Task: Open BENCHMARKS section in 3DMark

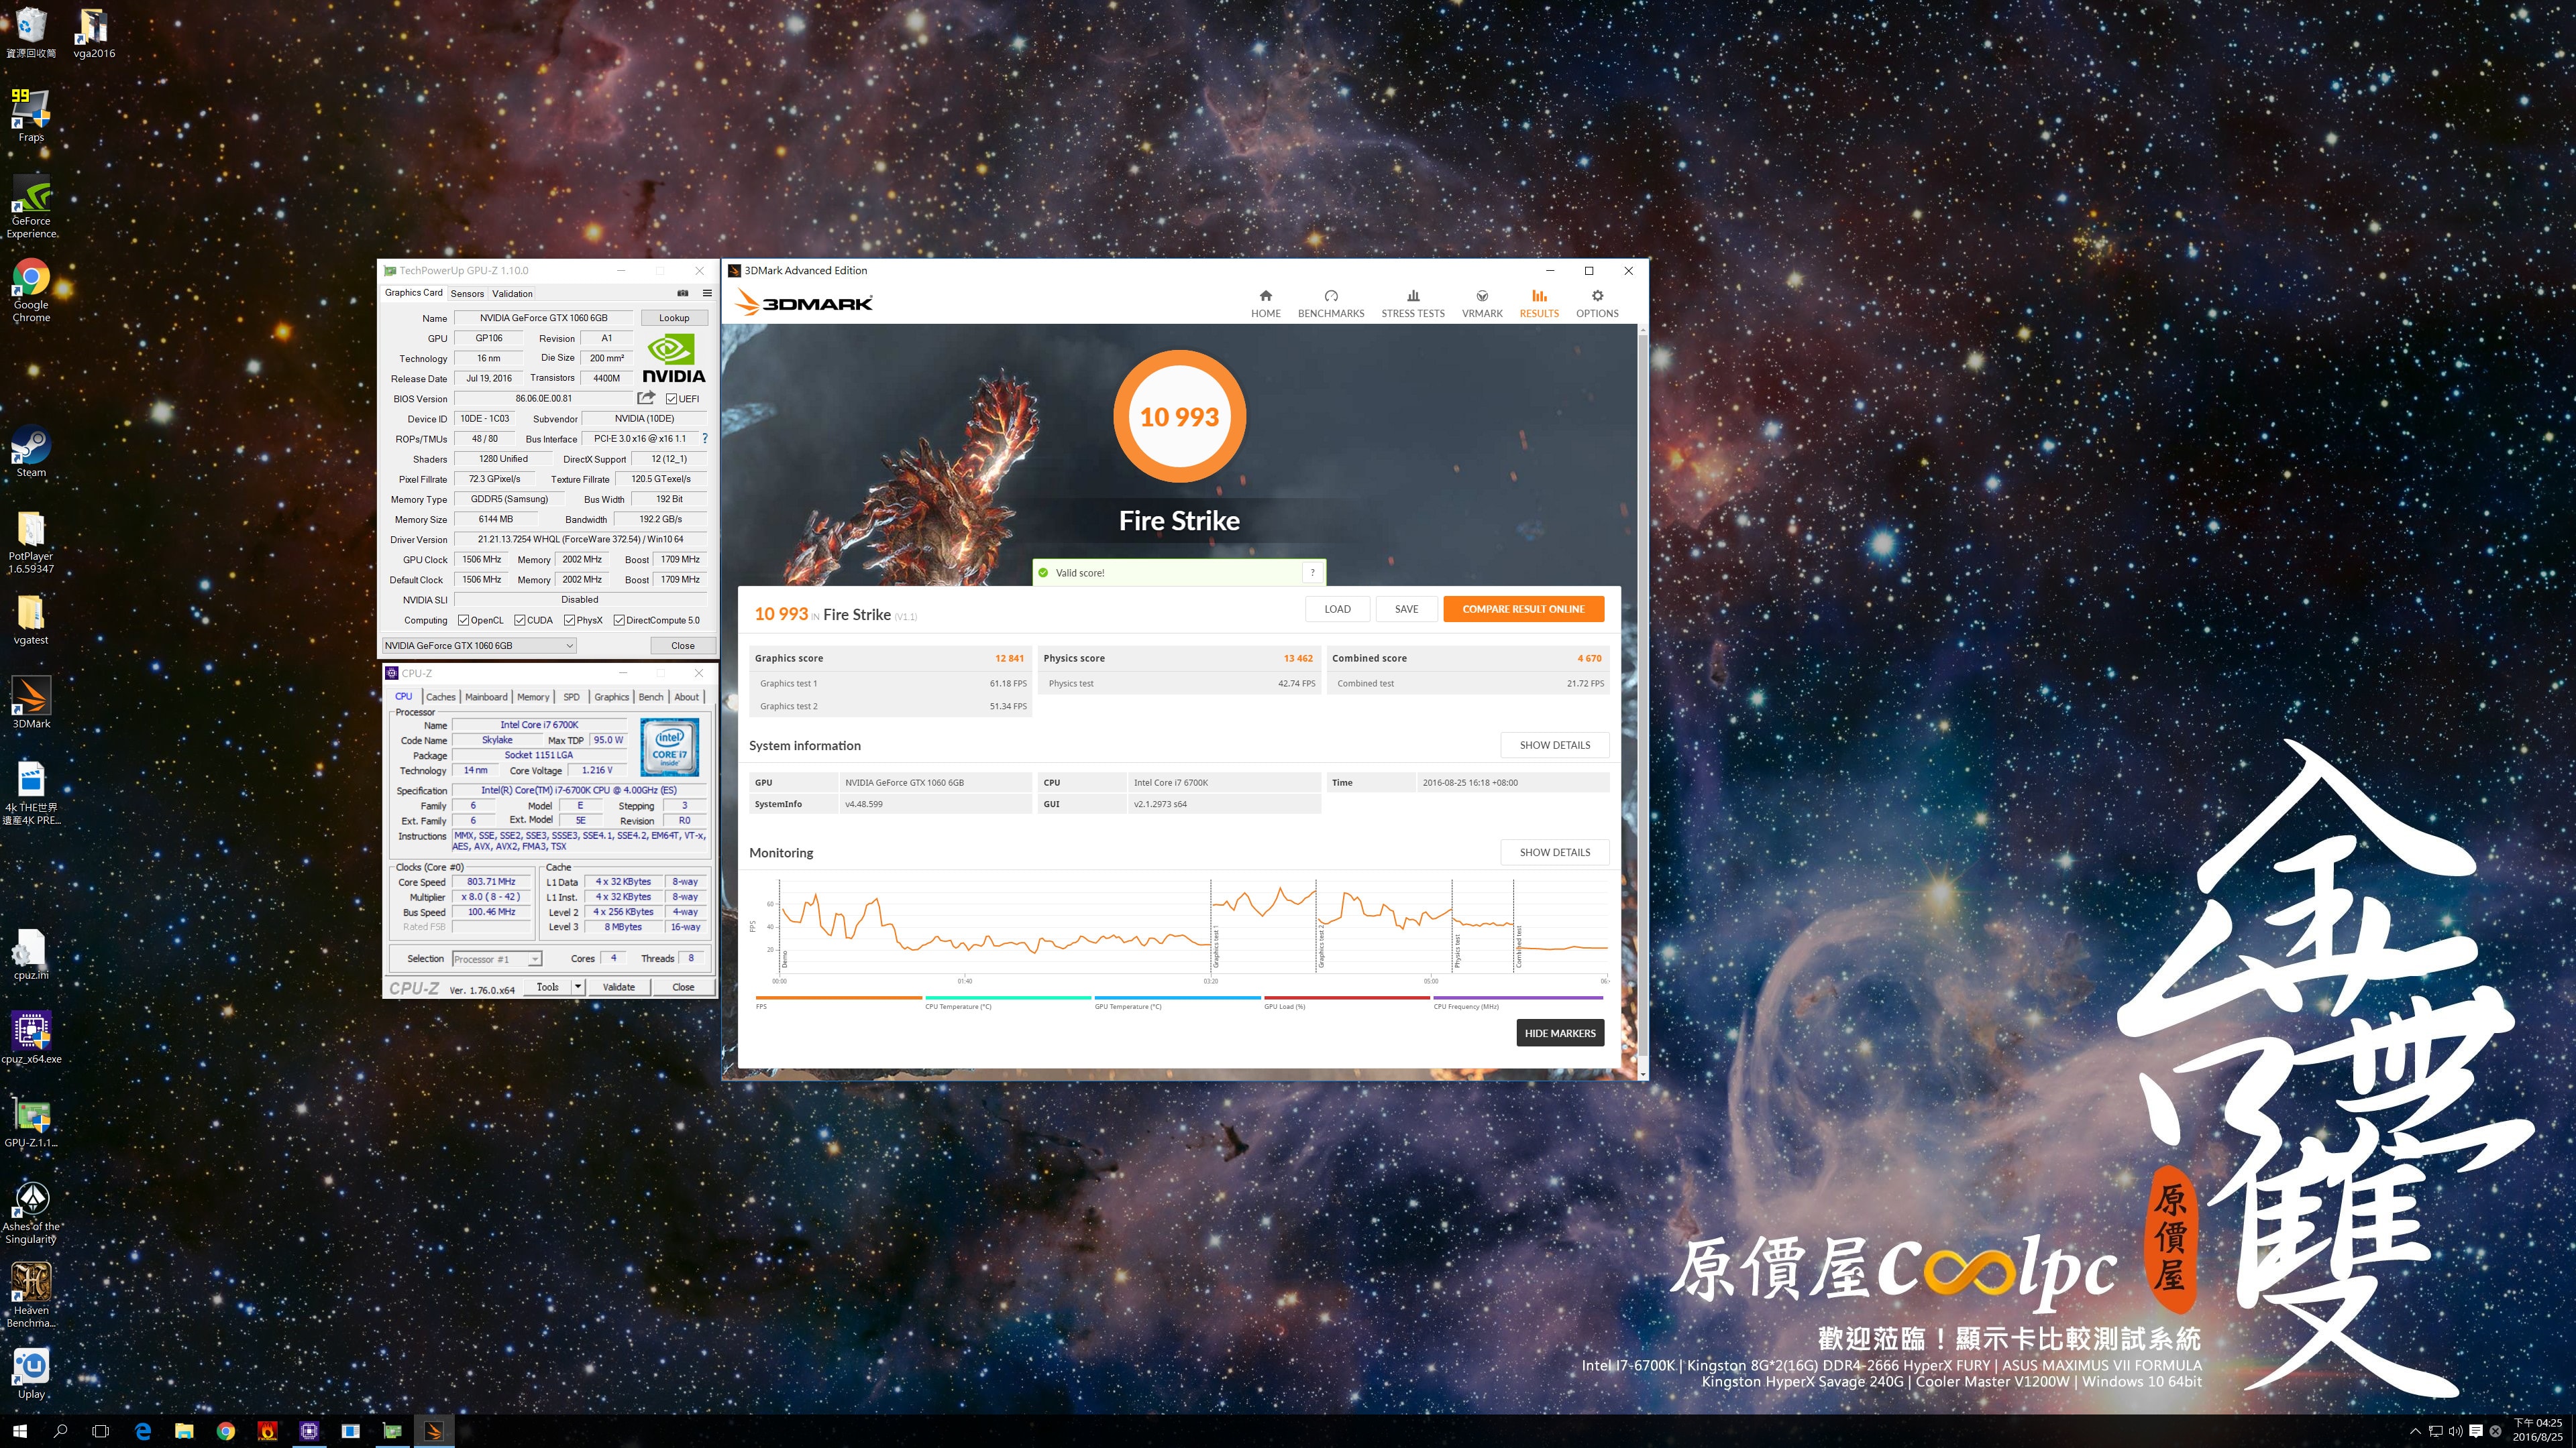Action: pyautogui.click(x=1330, y=304)
